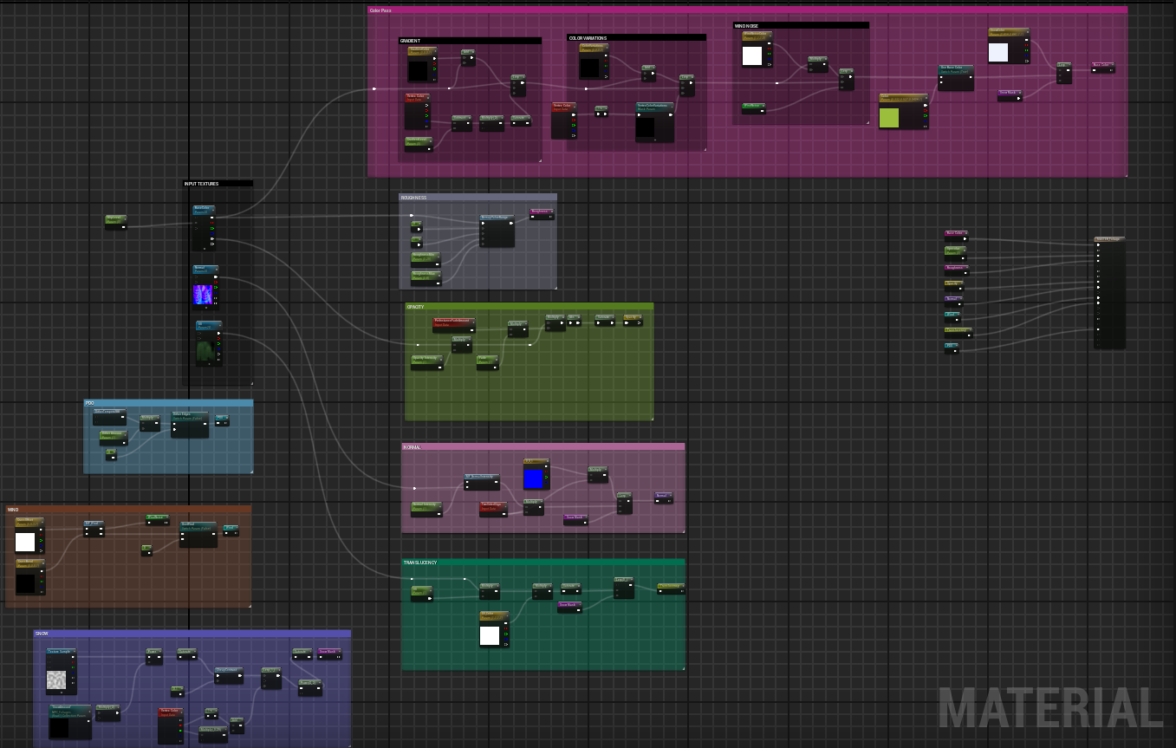
Task: Click the blue color swatch in NORMAL group
Action: (533, 478)
